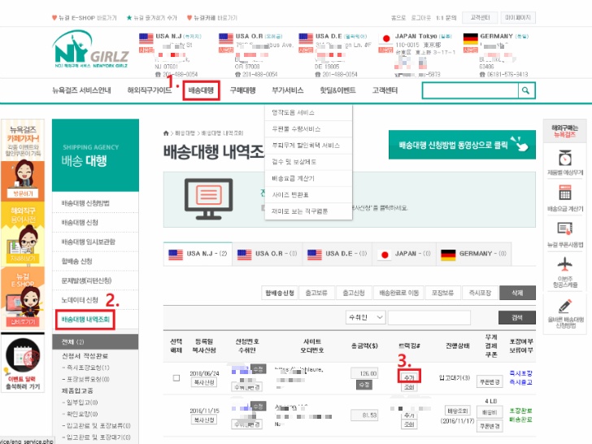Click the search keyword field beside 수취인
Image resolution: width=592 pixels, height=444 pixels.
point(429,317)
